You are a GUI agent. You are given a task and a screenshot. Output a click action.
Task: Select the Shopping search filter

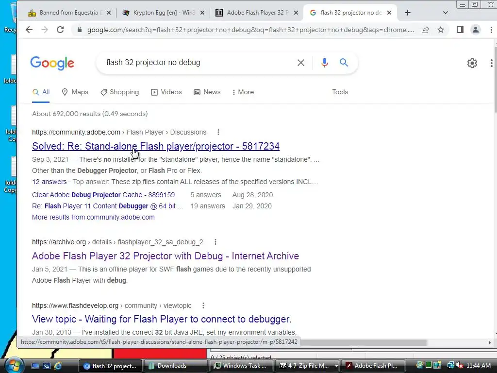coord(120,92)
